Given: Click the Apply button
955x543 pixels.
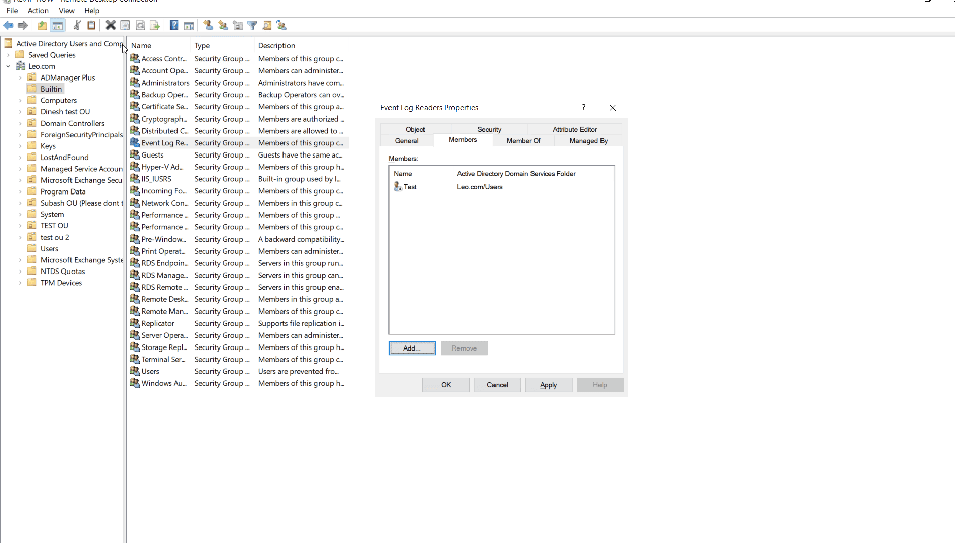Looking at the screenshot, I should 549,385.
